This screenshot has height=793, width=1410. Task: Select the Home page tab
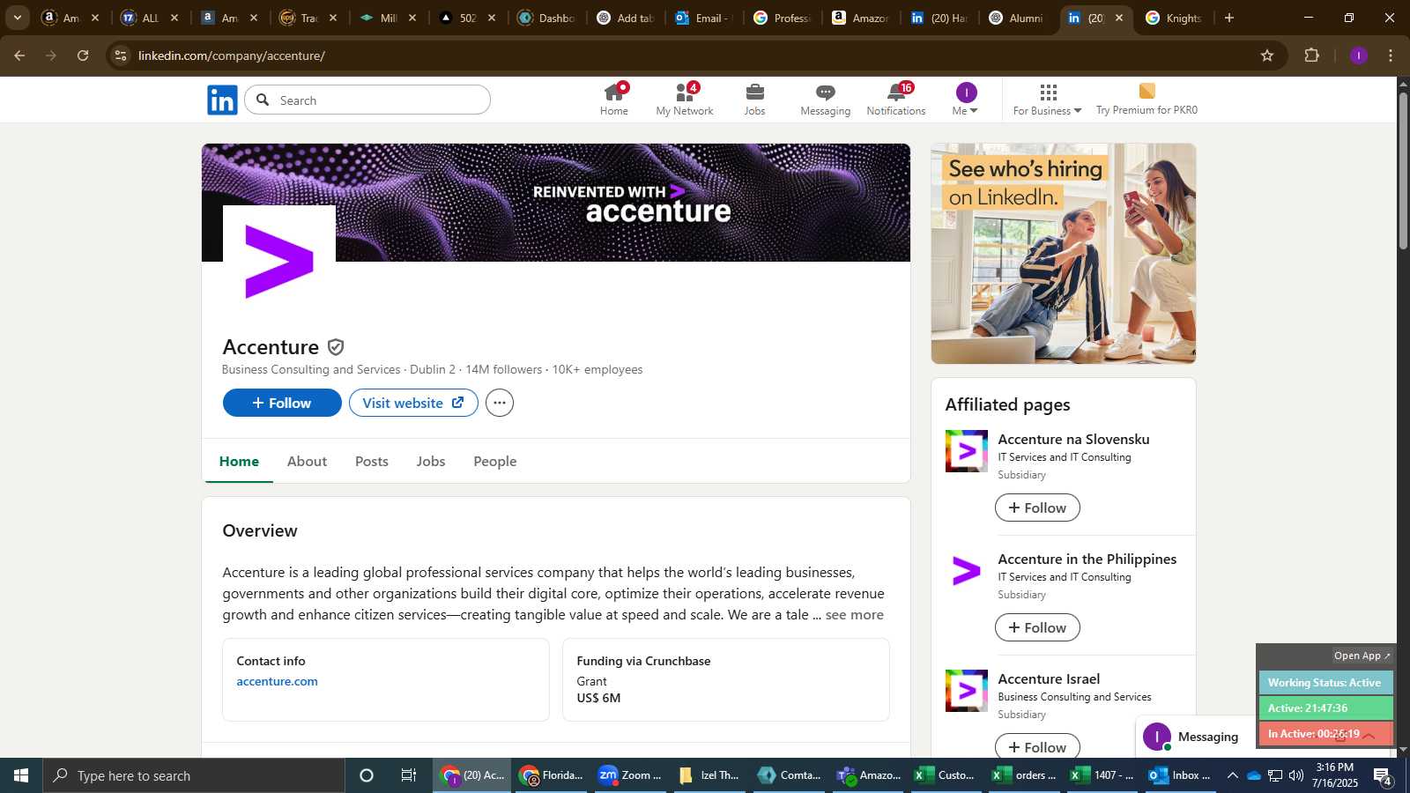(239, 462)
